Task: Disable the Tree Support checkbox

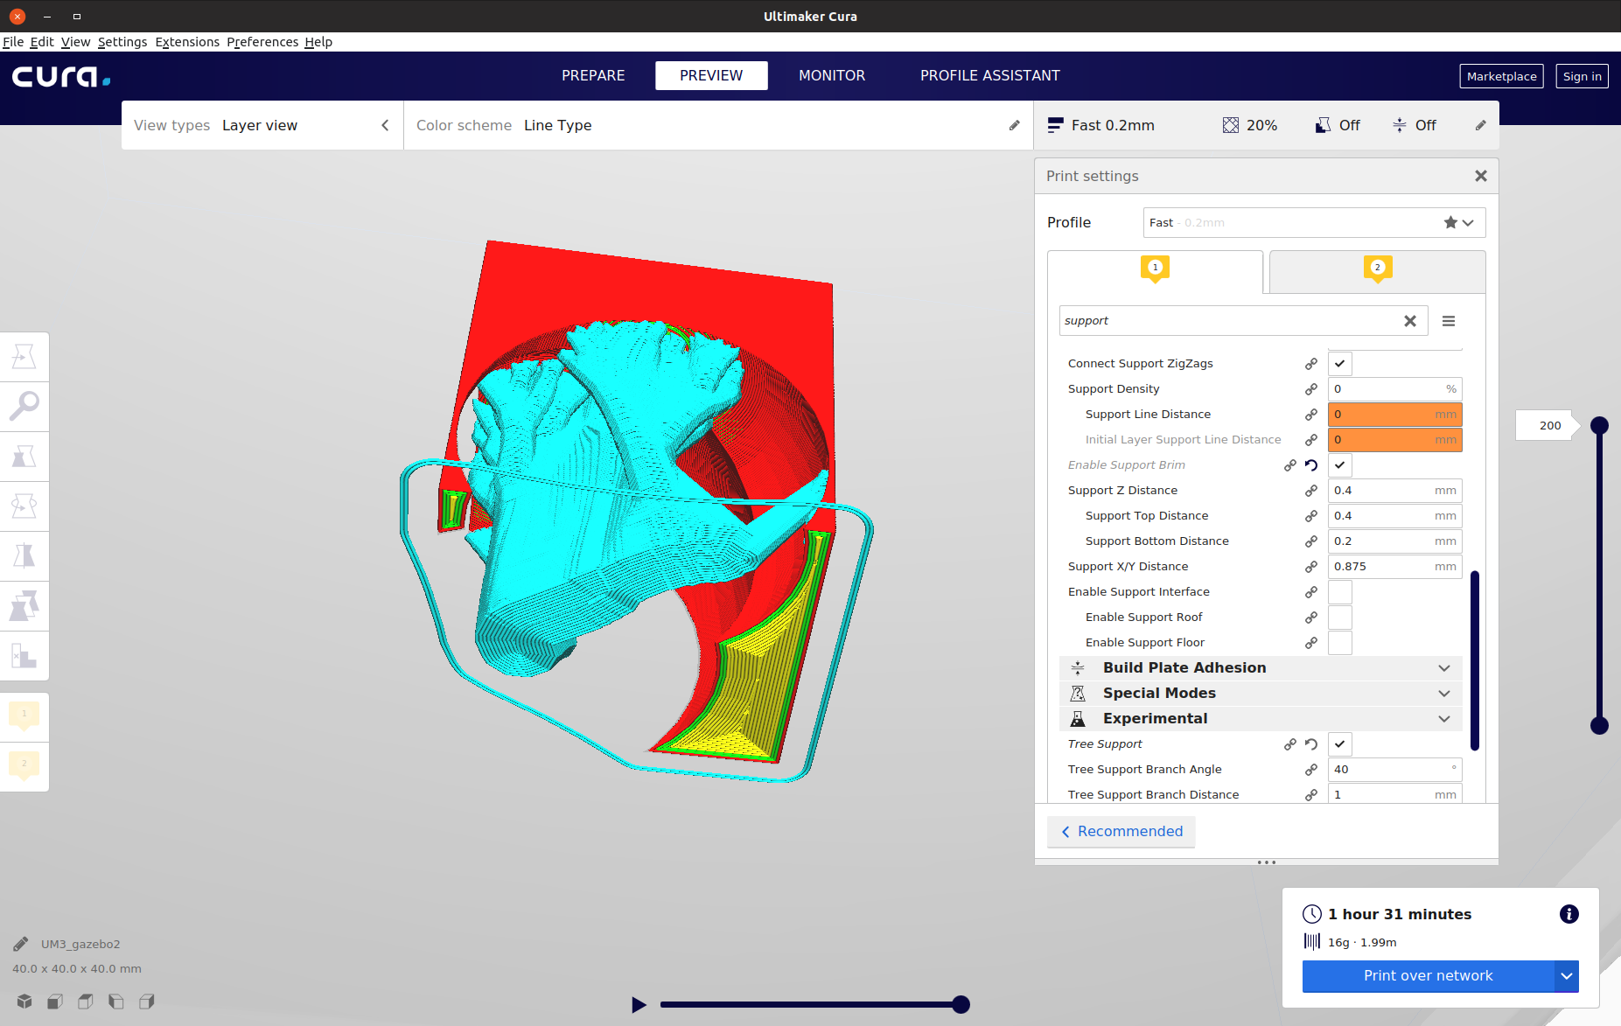Action: (x=1339, y=743)
